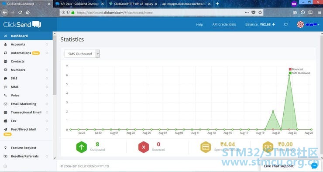Screen dimensions: 323x172
Task: Click the sidebar vertical scrollbar
Action: click(55, 65)
